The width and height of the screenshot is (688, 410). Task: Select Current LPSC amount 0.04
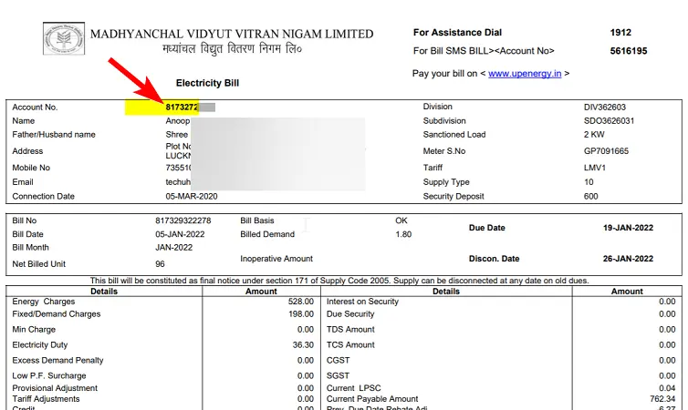point(667,388)
